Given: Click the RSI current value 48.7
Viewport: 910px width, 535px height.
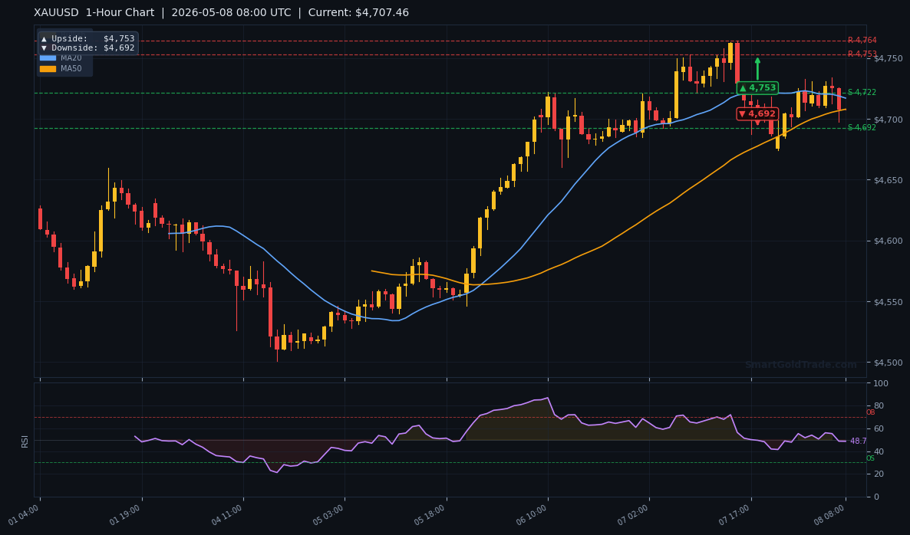Looking at the screenshot, I should coord(858,441).
